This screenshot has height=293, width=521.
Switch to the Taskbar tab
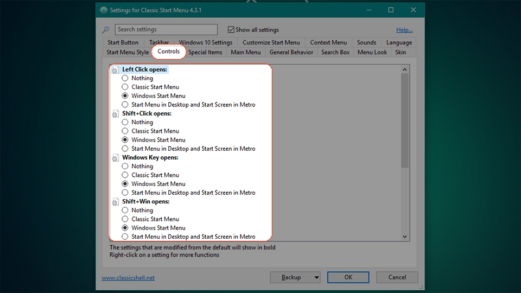159,42
